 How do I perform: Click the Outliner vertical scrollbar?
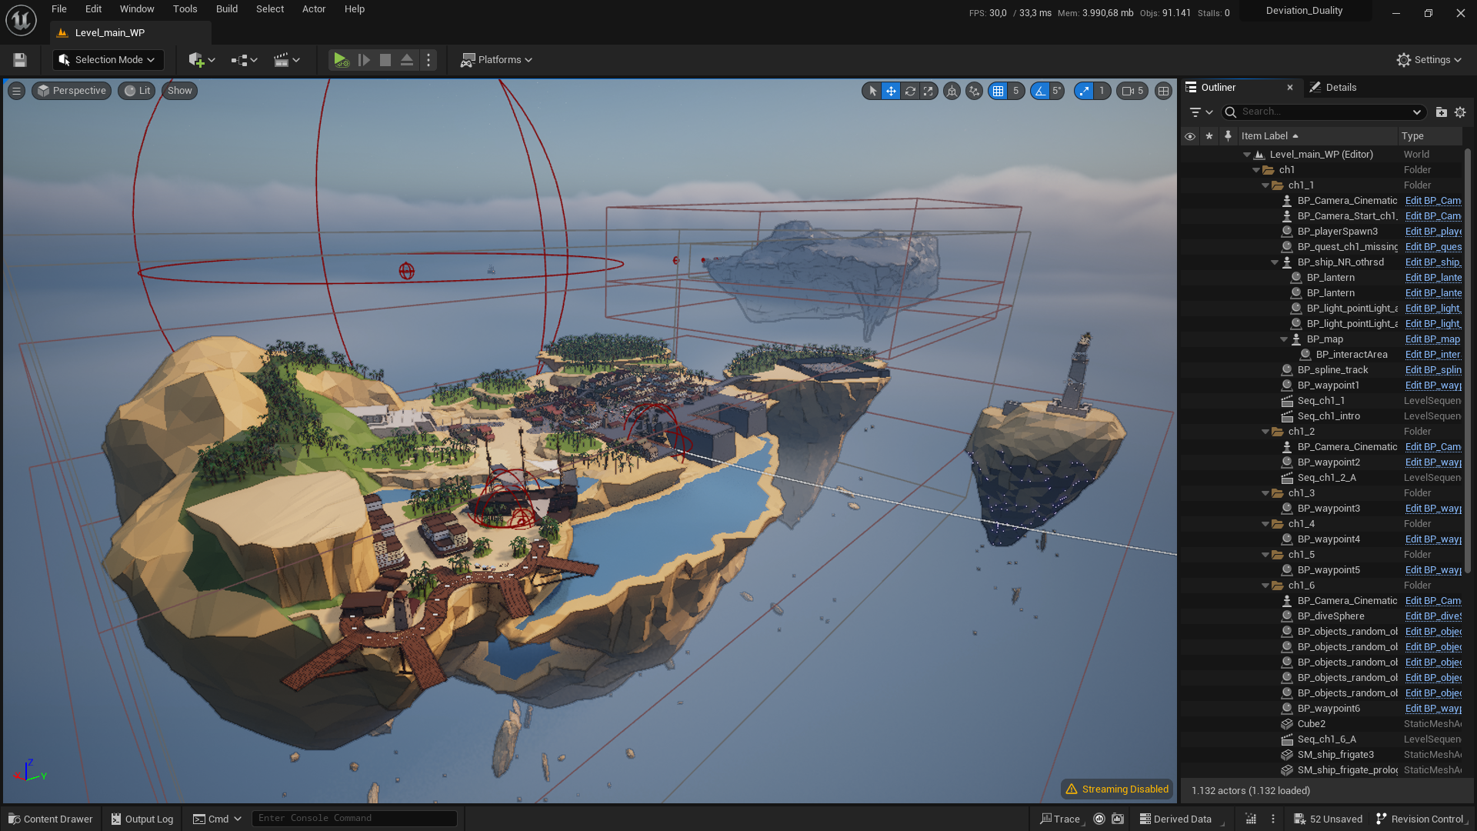pyautogui.click(x=1468, y=362)
